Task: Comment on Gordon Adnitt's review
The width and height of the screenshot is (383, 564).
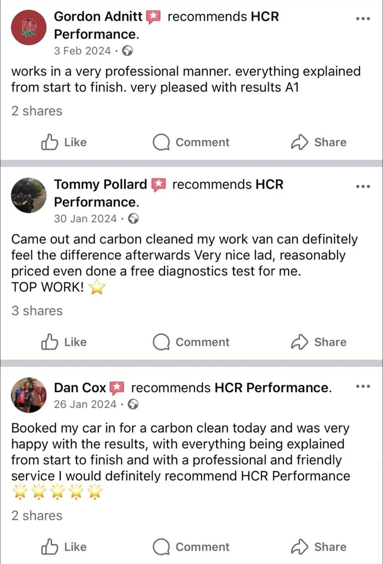Action: (x=191, y=142)
